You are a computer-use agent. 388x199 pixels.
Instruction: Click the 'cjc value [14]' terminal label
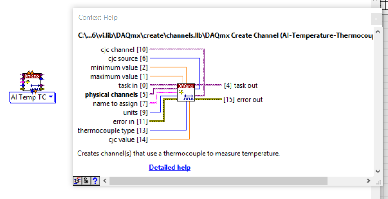click(128, 139)
